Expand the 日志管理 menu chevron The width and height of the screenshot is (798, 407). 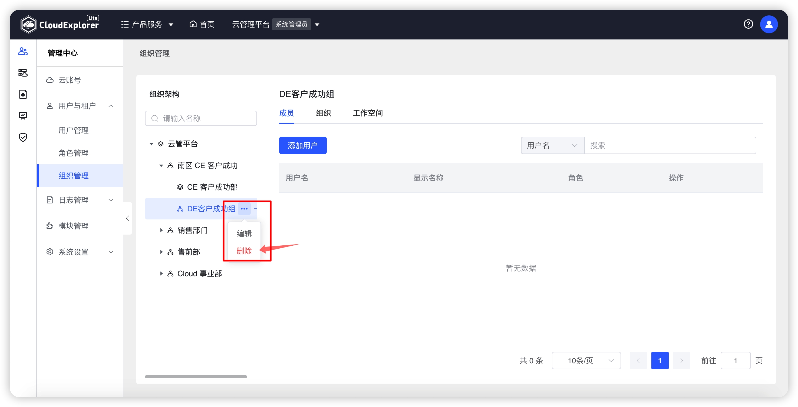(x=111, y=200)
